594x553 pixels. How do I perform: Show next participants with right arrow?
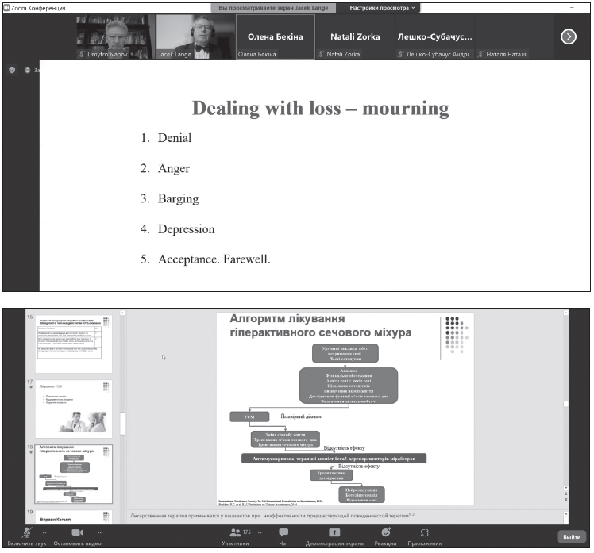click(568, 36)
